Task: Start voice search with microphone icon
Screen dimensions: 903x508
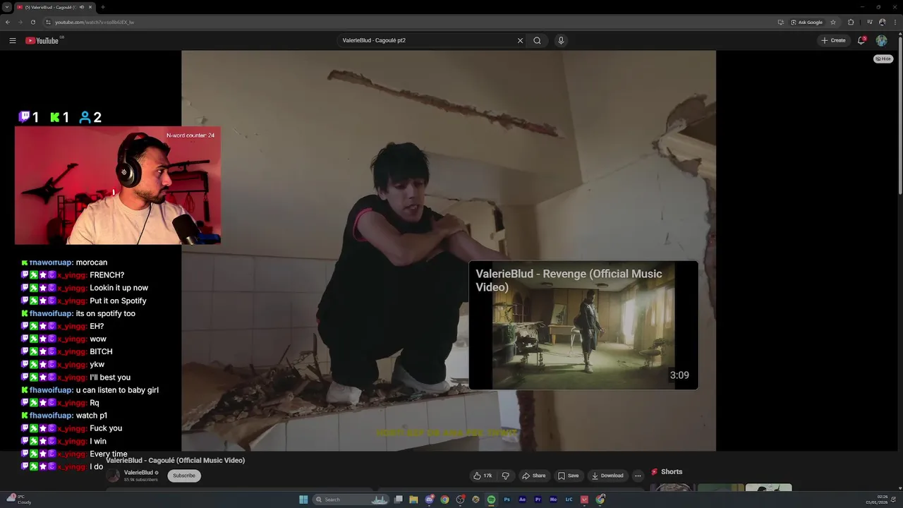Action: point(561,40)
